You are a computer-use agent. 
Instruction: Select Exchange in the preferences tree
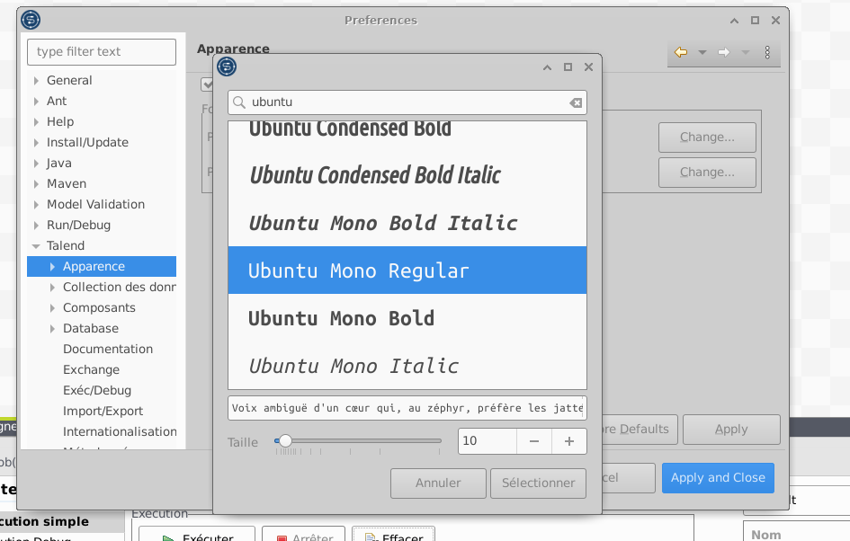(x=91, y=370)
